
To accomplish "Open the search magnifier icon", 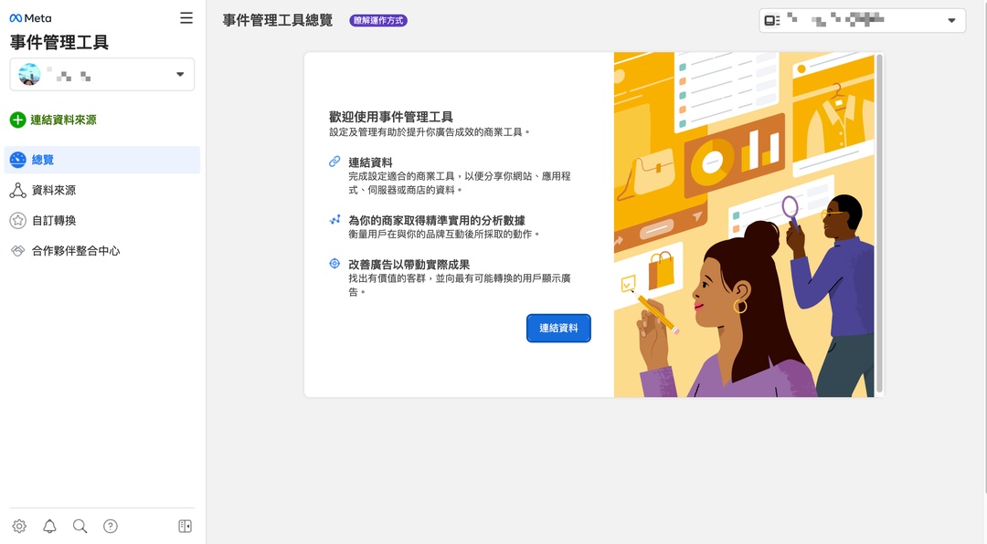I will (x=80, y=527).
